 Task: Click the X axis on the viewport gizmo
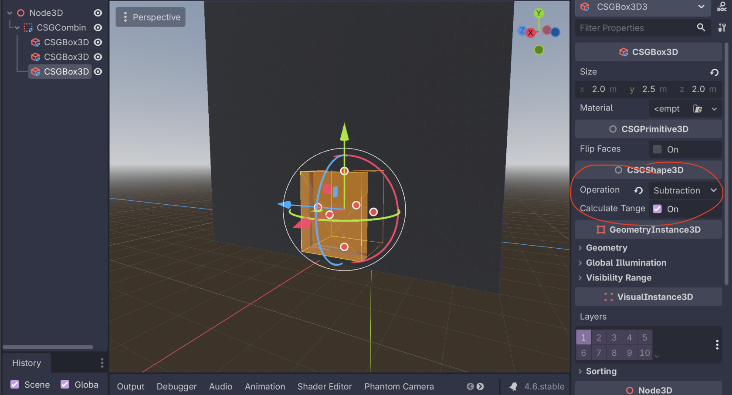pyautogui.click(x=530, y=32)
